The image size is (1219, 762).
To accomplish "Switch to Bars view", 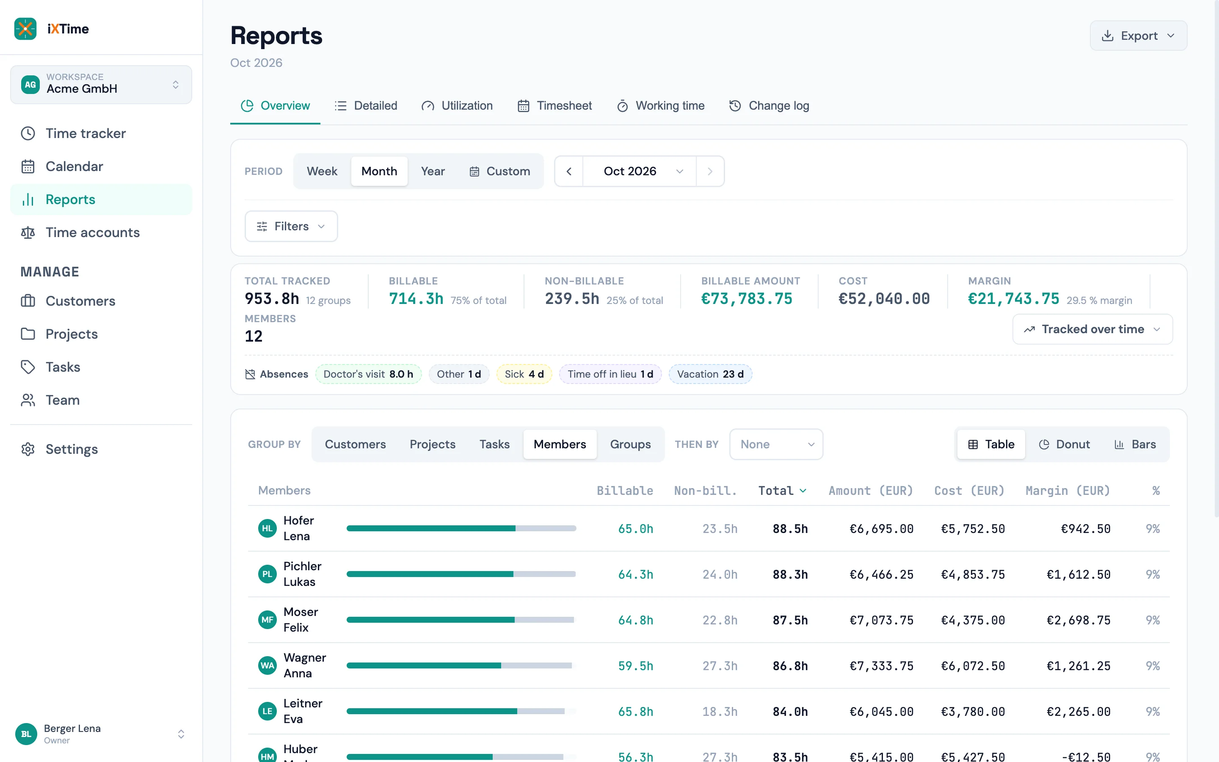I will point(1135,444).
